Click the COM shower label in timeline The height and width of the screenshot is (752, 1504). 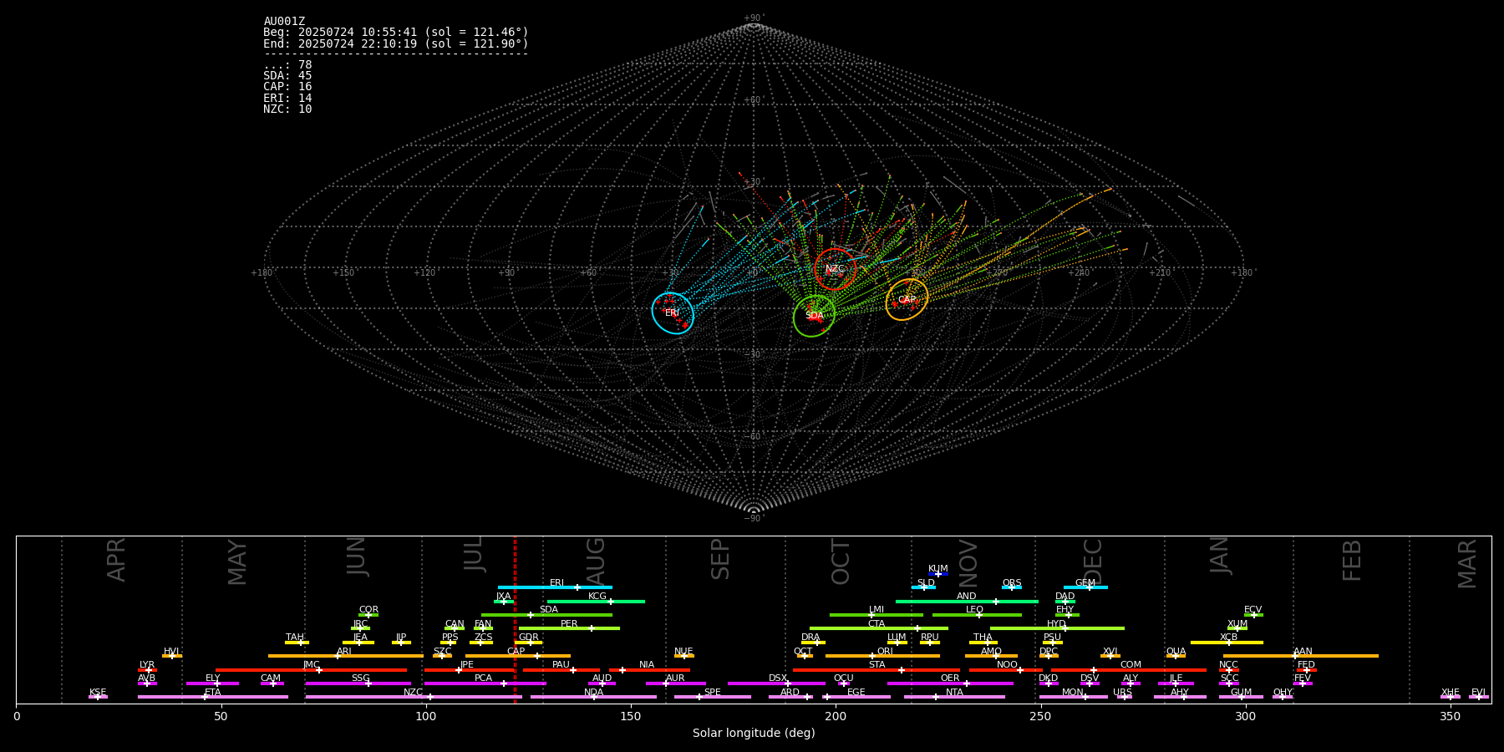(x=1131, y=665)
